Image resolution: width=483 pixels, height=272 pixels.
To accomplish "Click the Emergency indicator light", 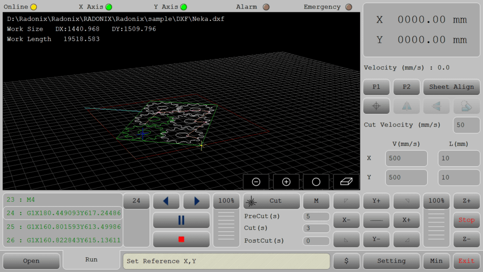I will 349,7.
